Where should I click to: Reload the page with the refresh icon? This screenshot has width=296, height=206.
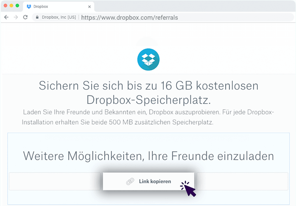click(25, 17)
